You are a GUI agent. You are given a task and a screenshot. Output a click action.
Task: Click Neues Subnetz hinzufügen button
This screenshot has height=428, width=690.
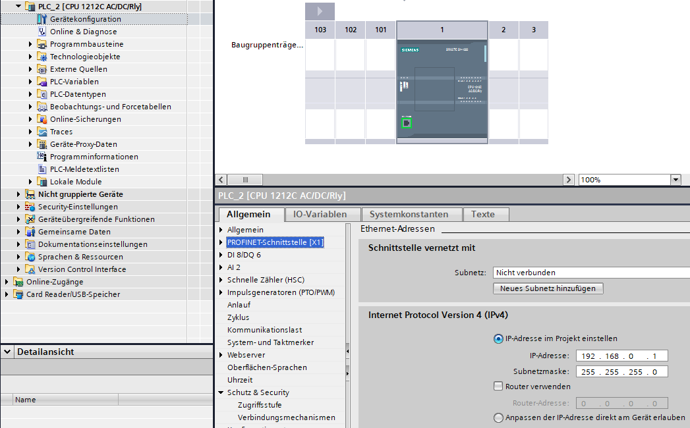pyautogui.click(x=548, y=288)
